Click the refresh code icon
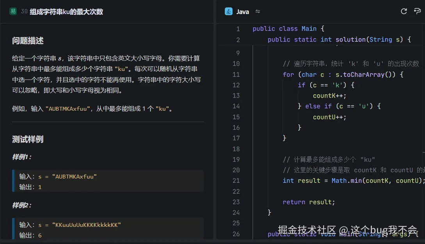The height and width of the screenshot is (244, 425). (404, 11)
